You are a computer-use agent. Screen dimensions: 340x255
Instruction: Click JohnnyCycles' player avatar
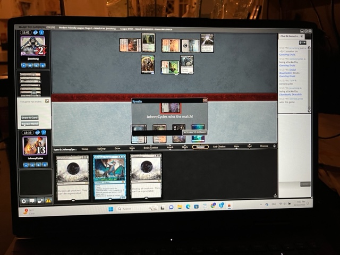coord(35,145)
